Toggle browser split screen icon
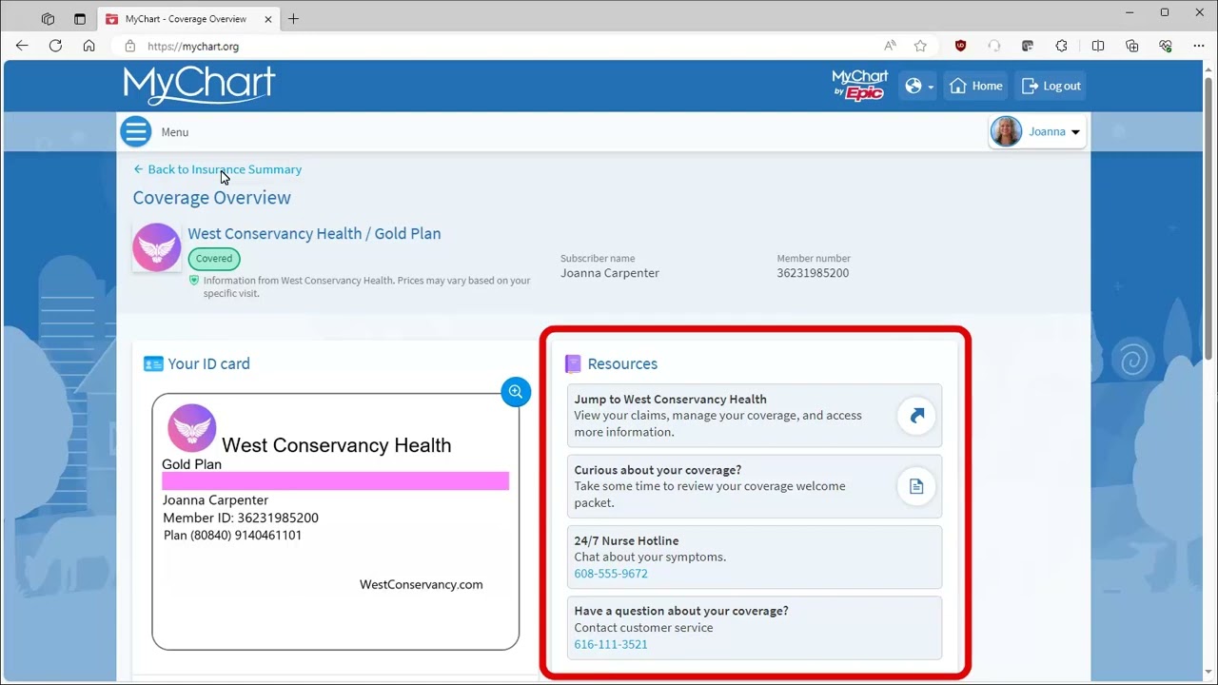Viewport: 1218px width, 685px height. pos(1098,46)
